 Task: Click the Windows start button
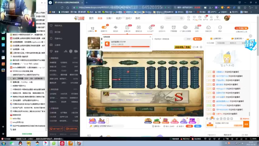[4, 143]
